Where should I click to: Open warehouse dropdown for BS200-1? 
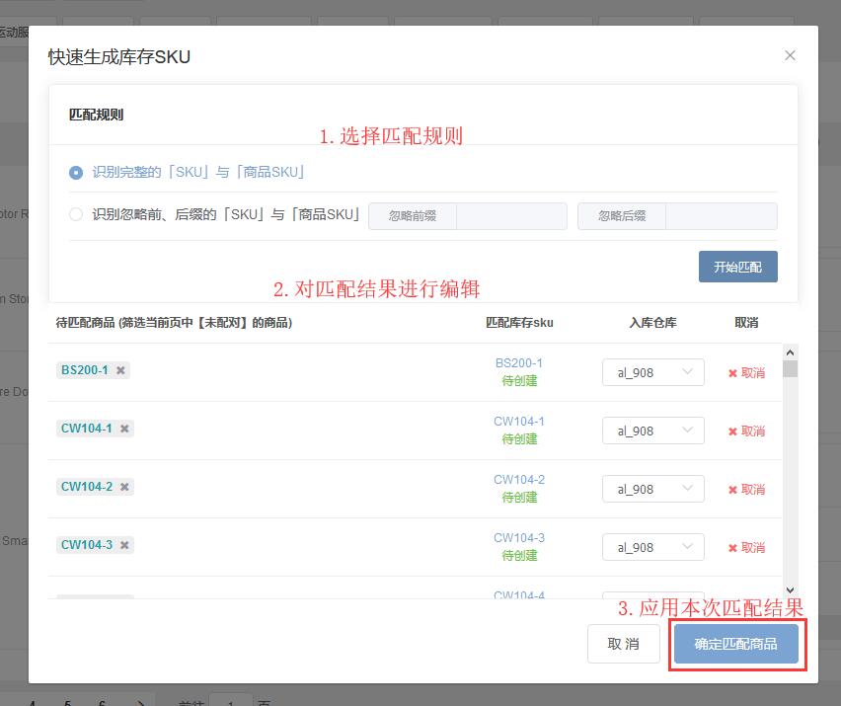tap(652, 373)
